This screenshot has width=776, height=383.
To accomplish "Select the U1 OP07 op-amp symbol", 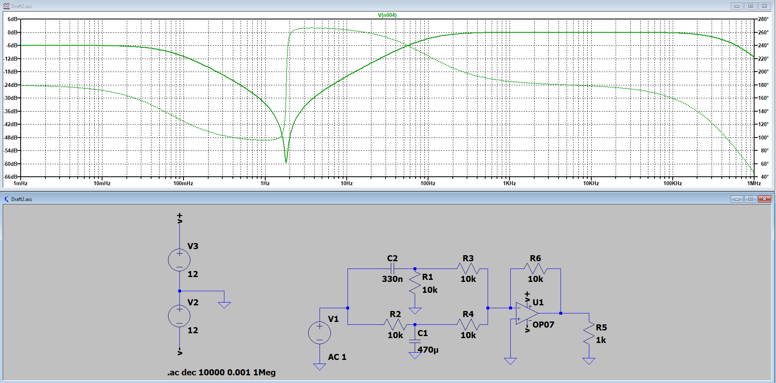I will [x=526, y=313].
